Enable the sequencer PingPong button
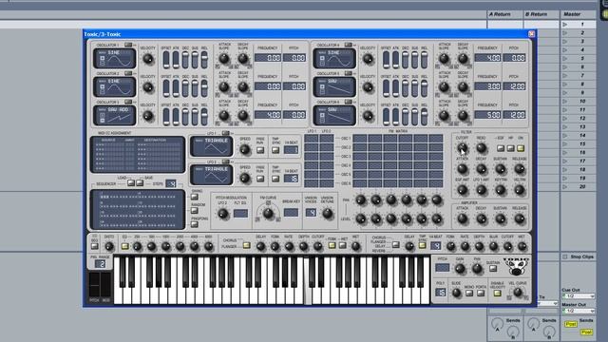 (195, 224)
